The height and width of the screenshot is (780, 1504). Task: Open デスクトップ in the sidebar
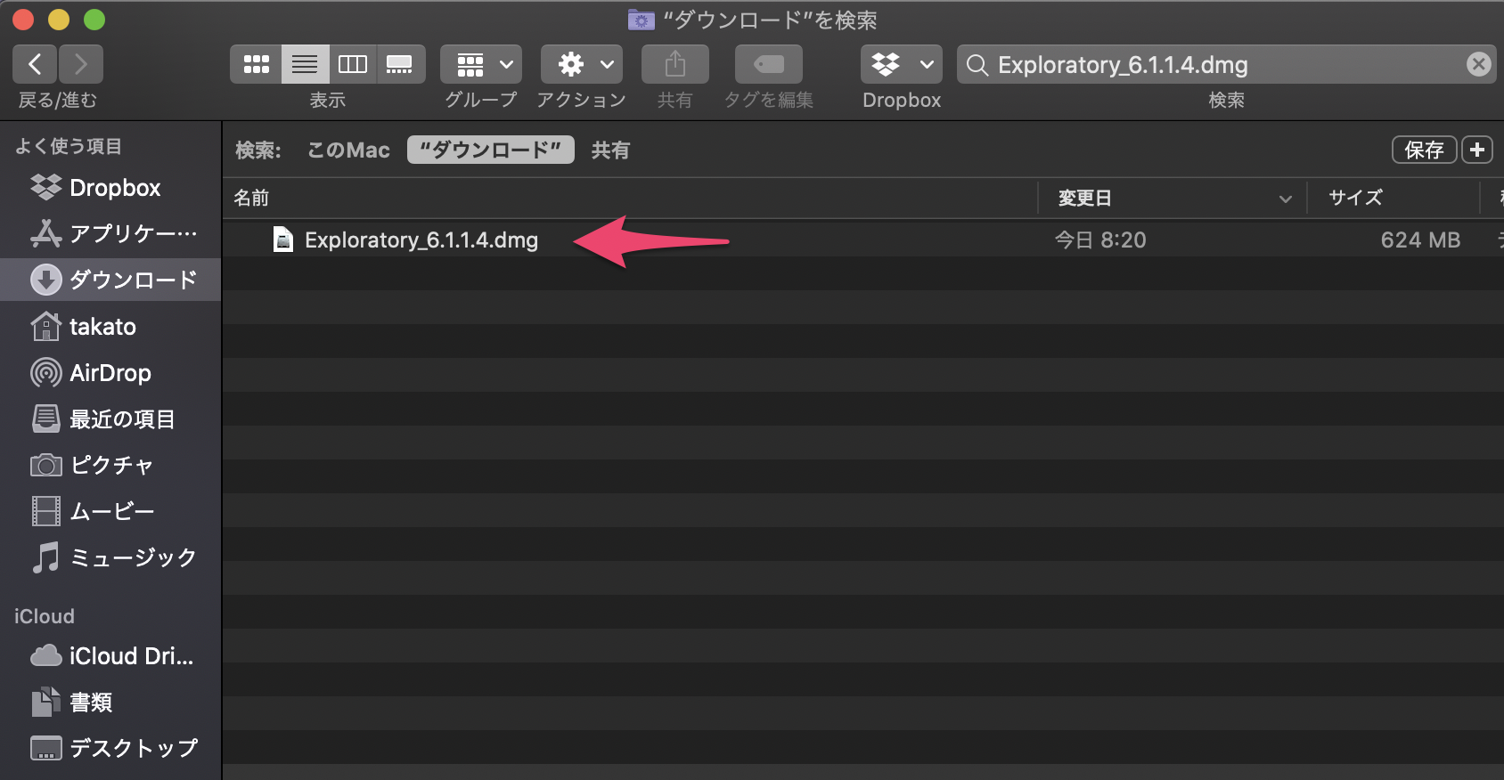pos(110,748)
